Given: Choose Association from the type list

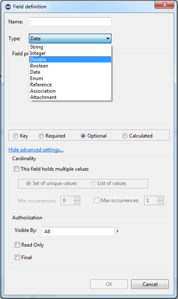Looking at the screenshot, I should (70, 91).
